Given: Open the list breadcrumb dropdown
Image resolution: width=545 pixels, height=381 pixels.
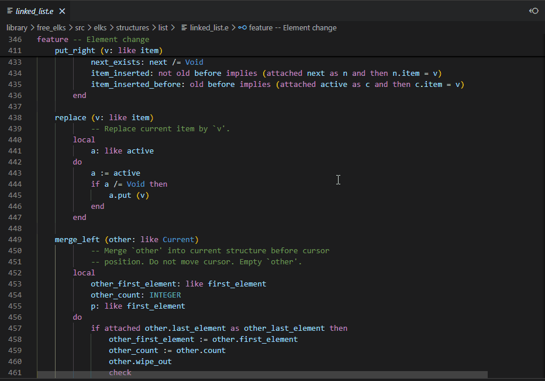Looking at the screenshot, I should [163, 27].
